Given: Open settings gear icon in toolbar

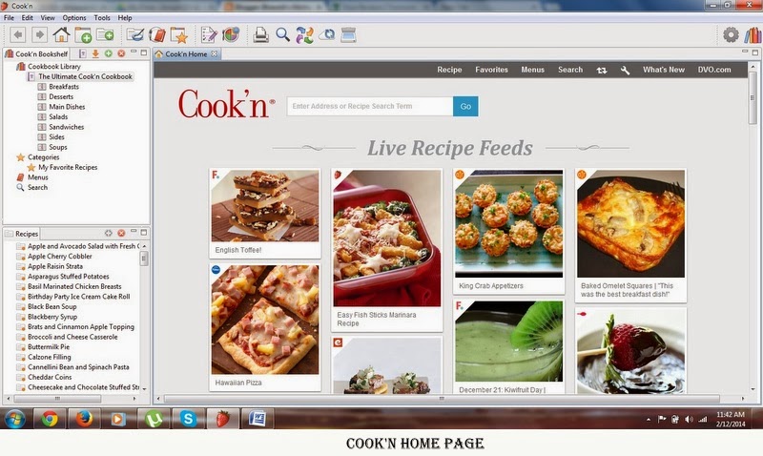Looking at the screenshot, I should (x=731, y=34).
